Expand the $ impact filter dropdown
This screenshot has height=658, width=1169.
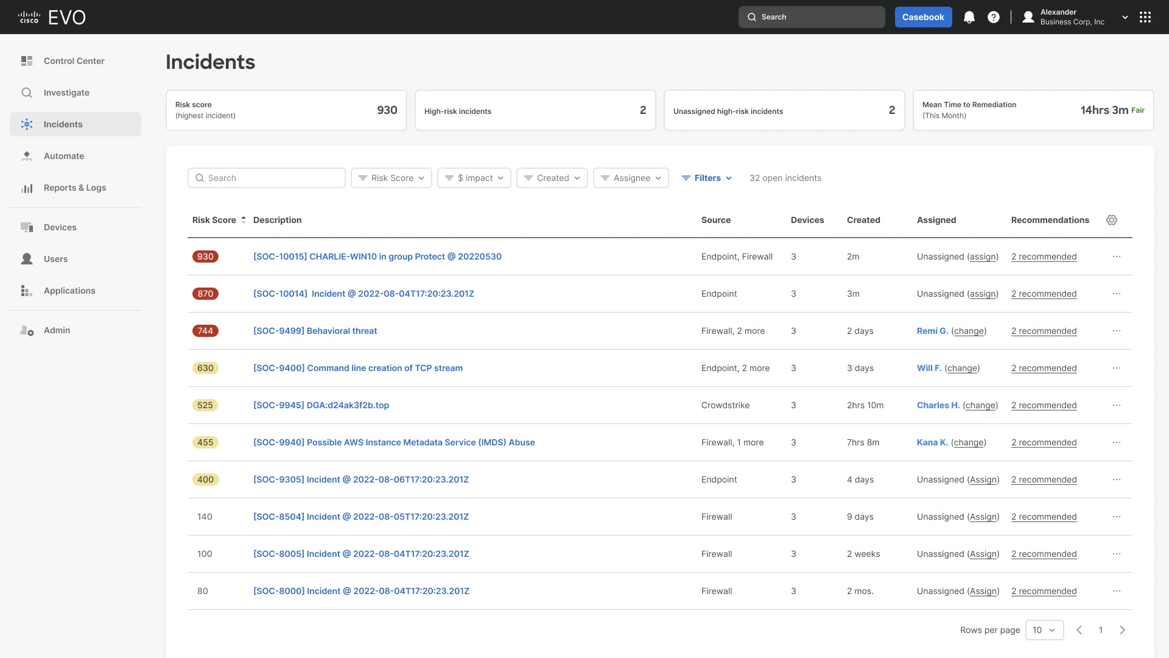[474, 178]
